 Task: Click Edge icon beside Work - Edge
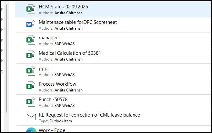(x=31, y=131)
